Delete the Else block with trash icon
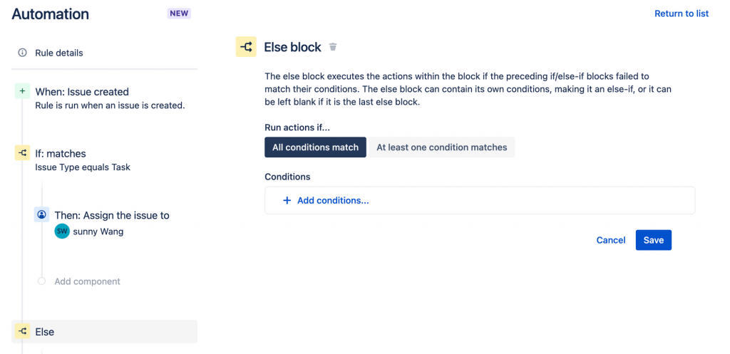The width and height of the screenshot is (730, 354). tap(333, 48)
